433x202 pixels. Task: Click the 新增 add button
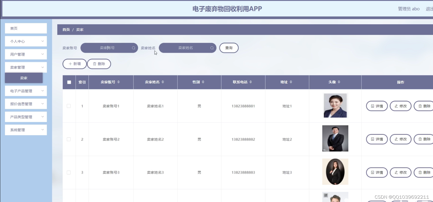[x=74, y=64]
